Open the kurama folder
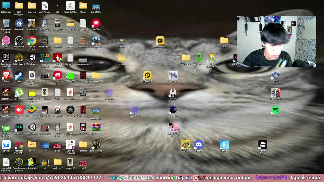 (32, 146)
